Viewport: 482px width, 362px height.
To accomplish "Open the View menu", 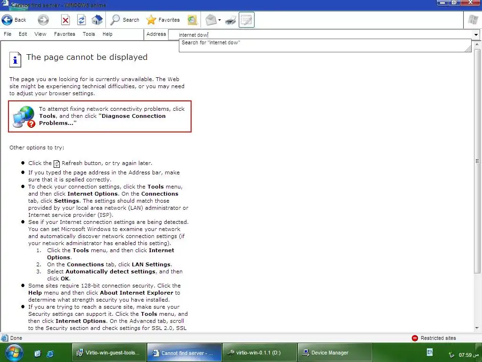I will click(x=40, y=34).
